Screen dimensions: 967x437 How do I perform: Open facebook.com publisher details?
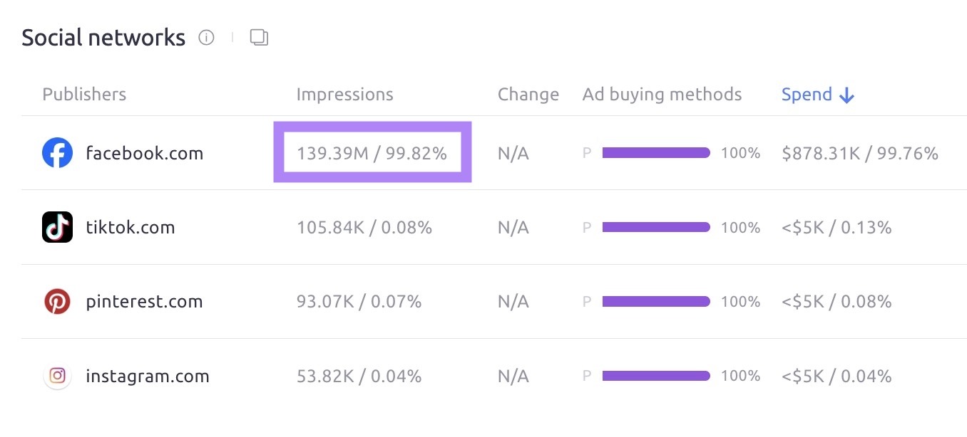(x=145, y=152)
